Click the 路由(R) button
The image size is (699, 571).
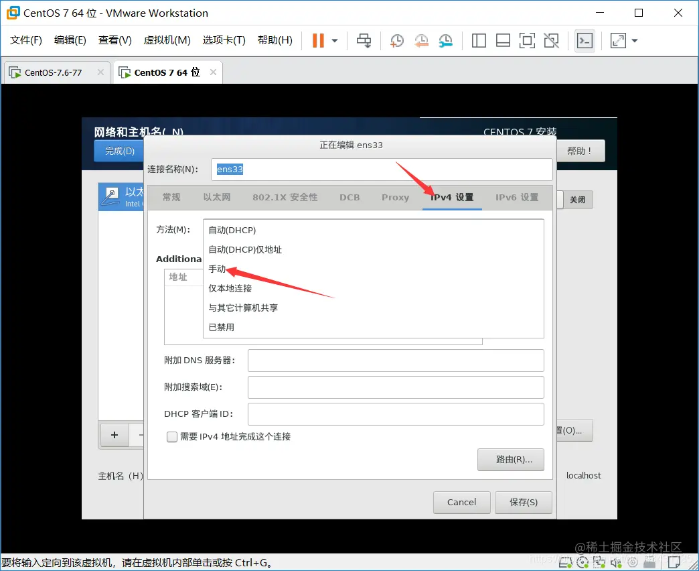510,460
